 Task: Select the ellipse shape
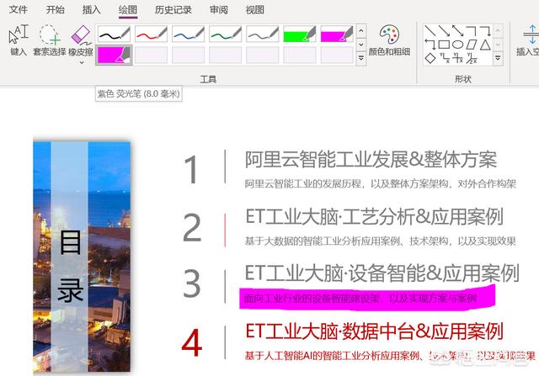457,45
